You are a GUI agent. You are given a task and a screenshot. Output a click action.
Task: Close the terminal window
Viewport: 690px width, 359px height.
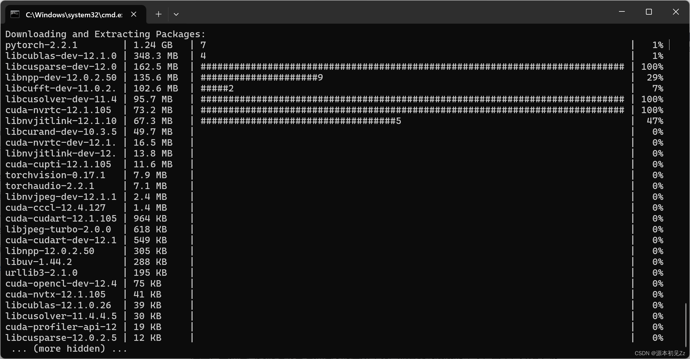pos(676,12)
